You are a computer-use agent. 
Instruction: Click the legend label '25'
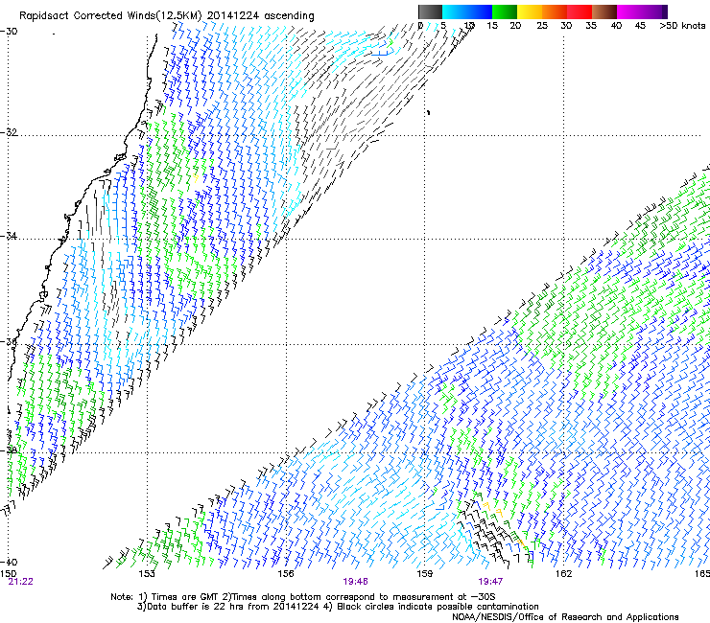coord(542,26)
